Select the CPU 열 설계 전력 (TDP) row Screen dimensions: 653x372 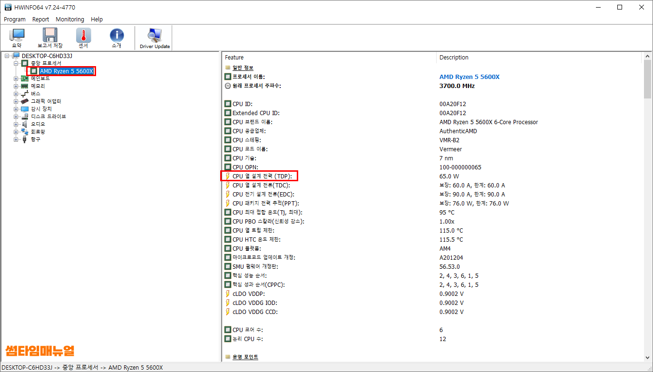pyautogui.click(x=433, y=176)
